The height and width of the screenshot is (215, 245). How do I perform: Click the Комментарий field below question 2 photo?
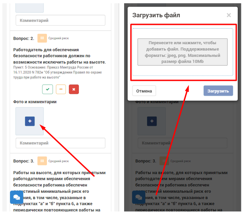[x=61, y=143]
